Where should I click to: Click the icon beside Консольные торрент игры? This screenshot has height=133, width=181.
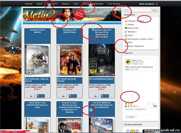126,39
